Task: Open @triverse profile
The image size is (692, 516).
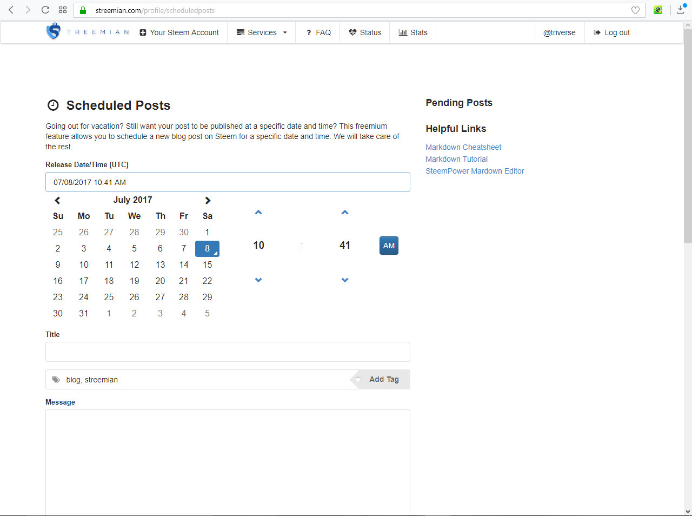Action: tap(560, 32)
